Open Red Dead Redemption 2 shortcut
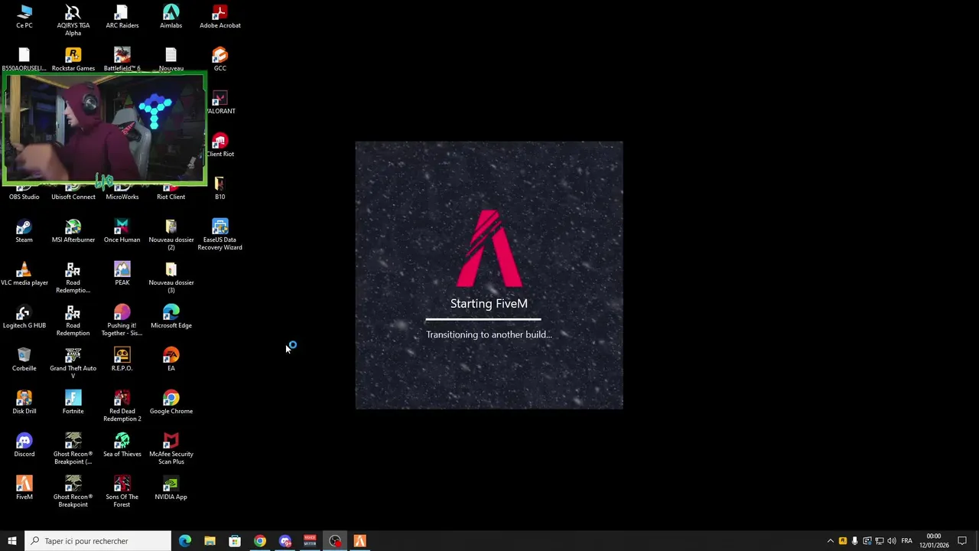979x551 pixels. pyautogui.click(x=122, y=406)
